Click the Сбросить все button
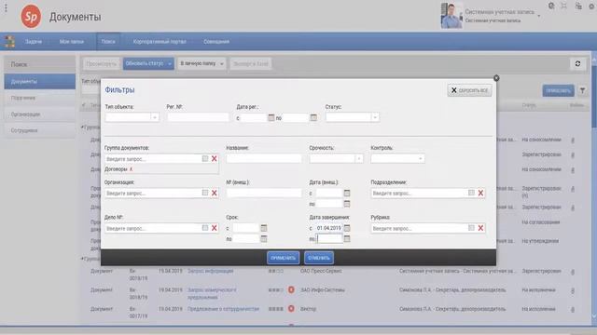The height and width of the screenshot is (335, 597). [x=469, y=90]
